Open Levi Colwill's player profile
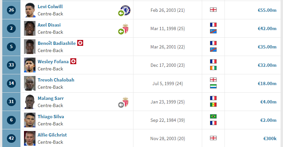 point(50,7)
